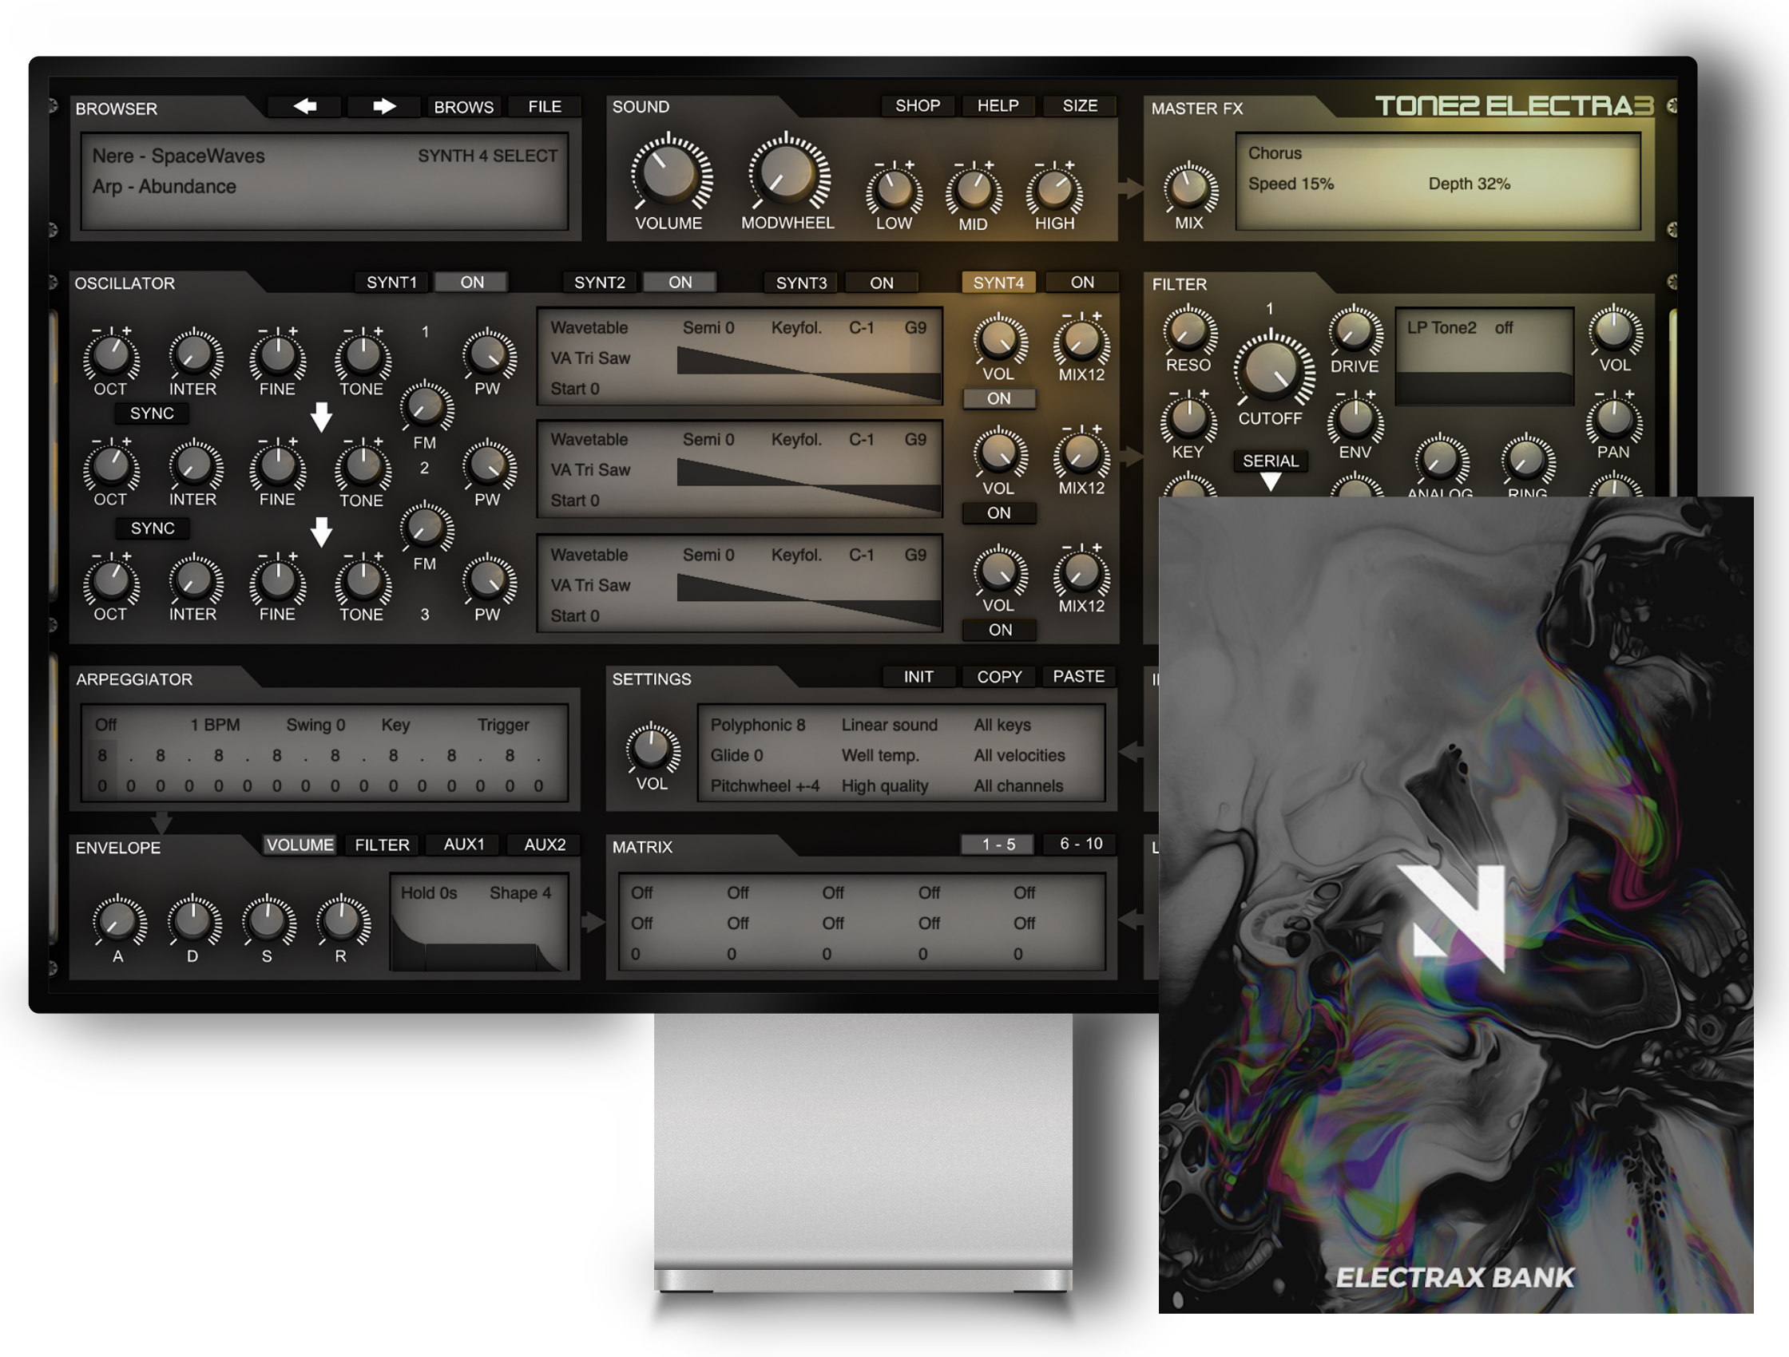Open the HELP panel

click(x=998, y=105)
